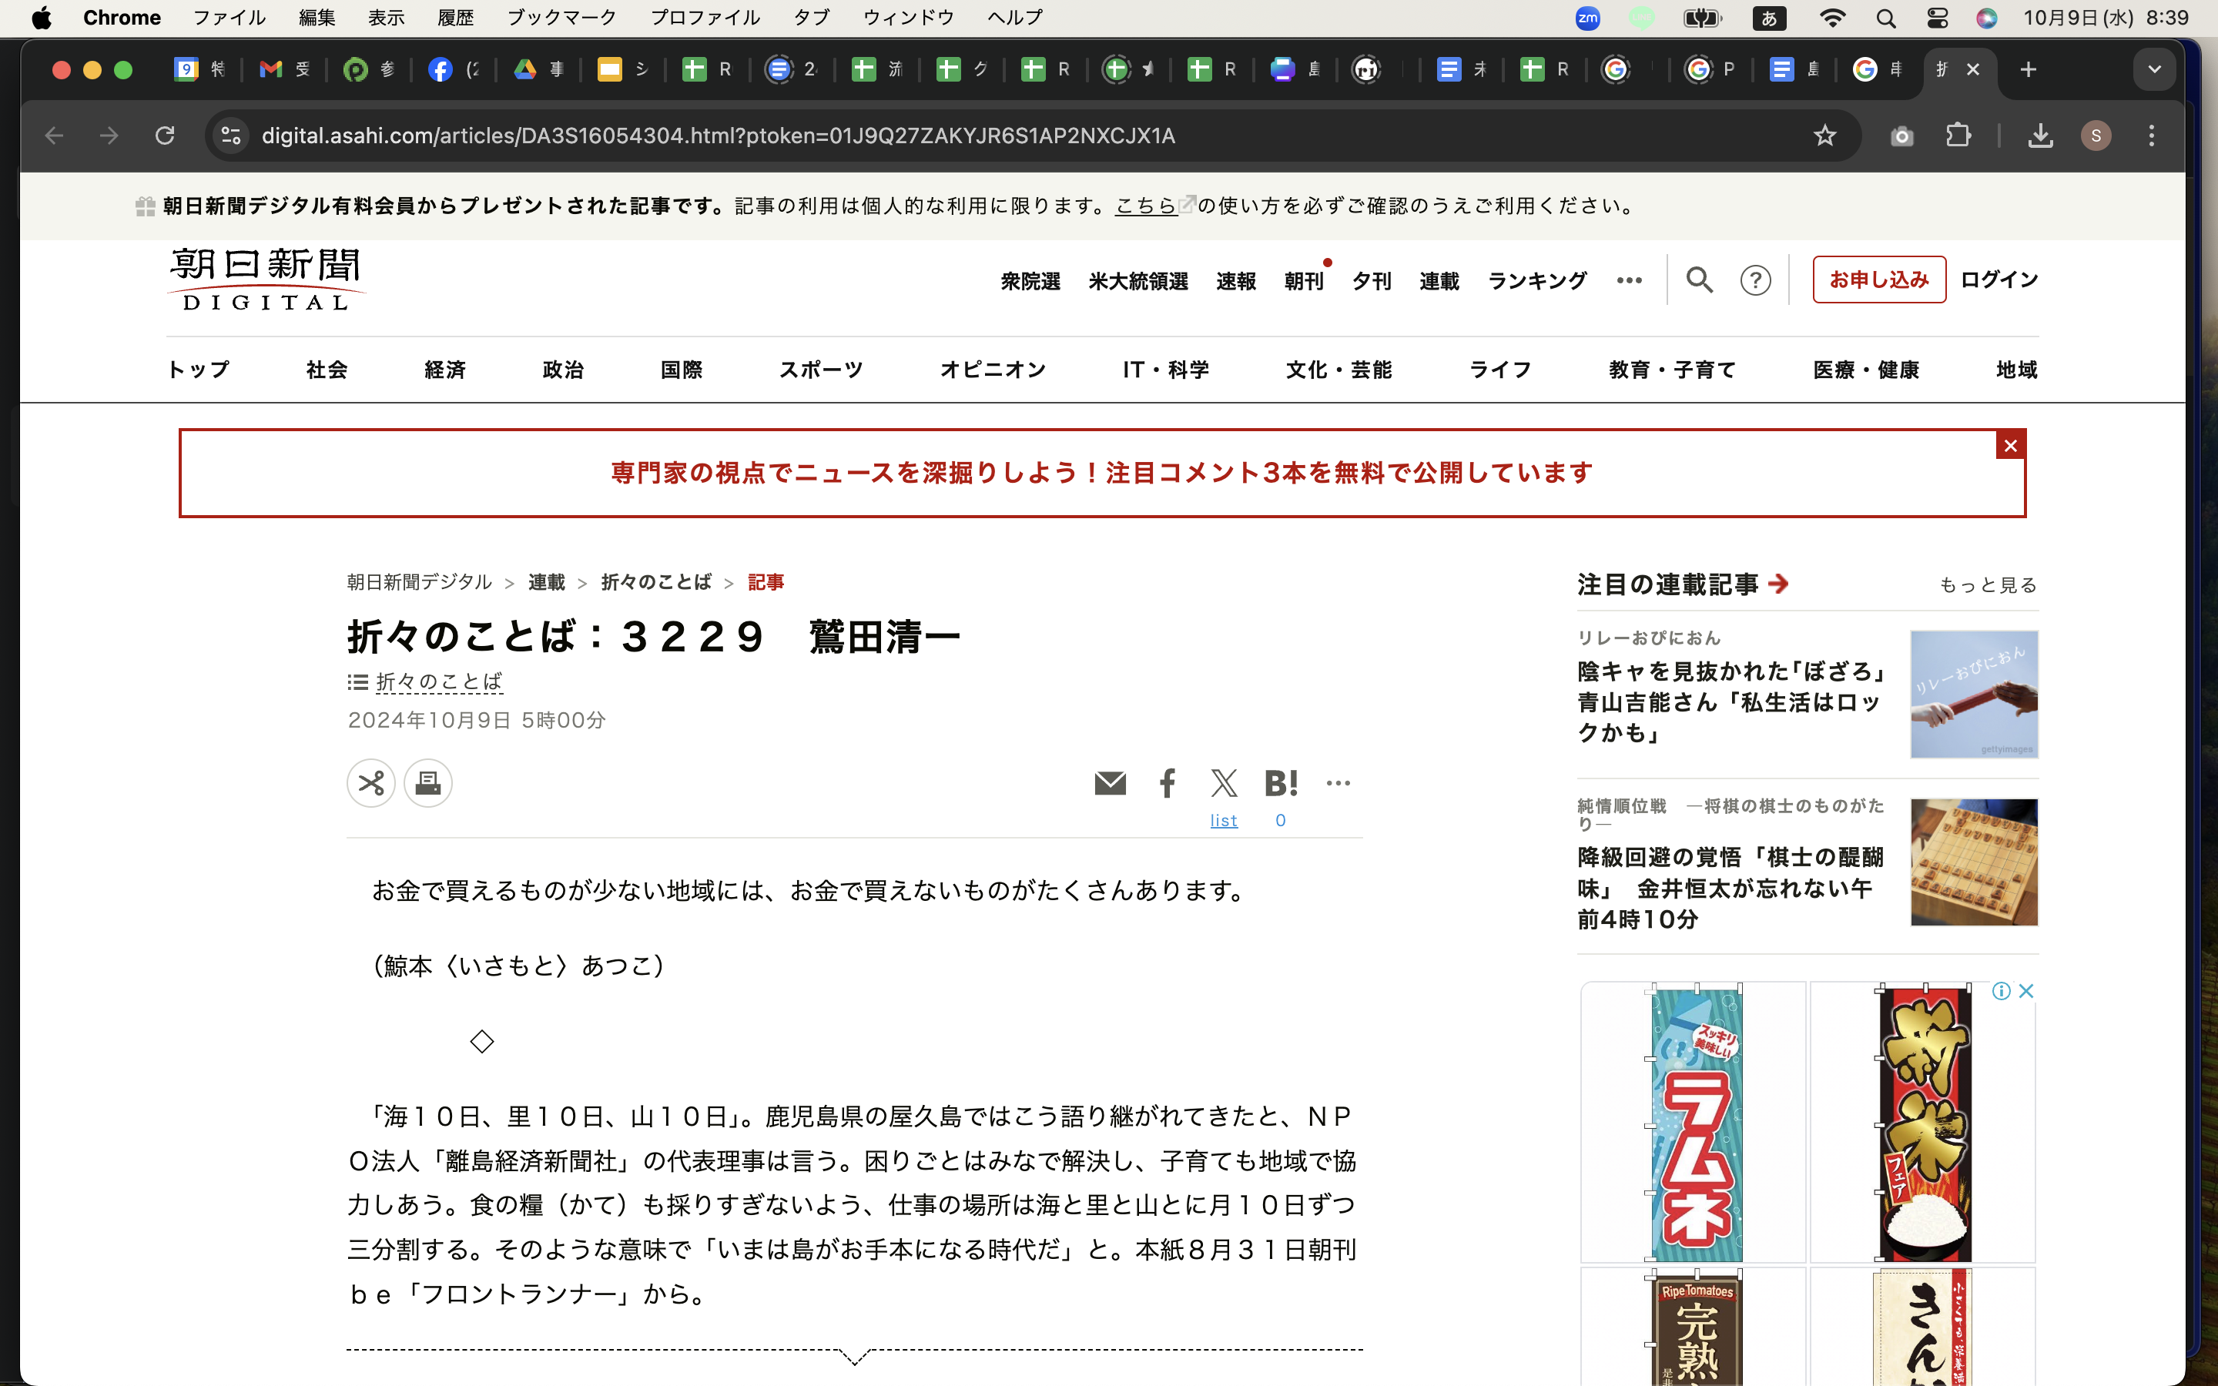This screenshot has height=1386, width=2218.
Task: Go to 衆院選 section
Action: coord(1030,280)
